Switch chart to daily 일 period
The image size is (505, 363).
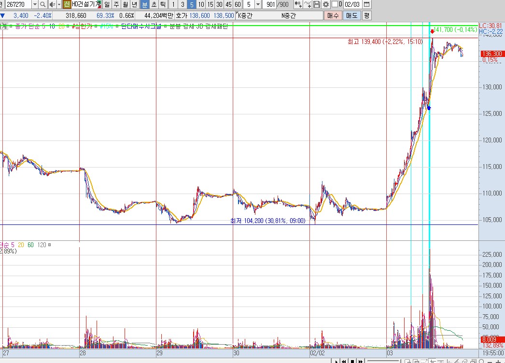tap(107, 4)
